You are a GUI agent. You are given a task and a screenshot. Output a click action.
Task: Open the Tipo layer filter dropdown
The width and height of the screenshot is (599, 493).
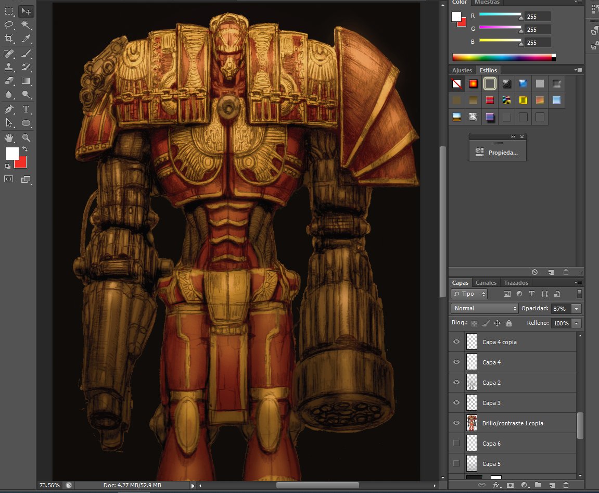pyautogui.click(x=469, y=294)
